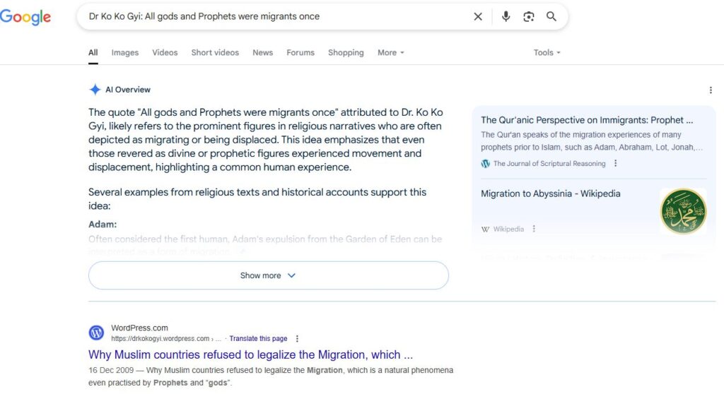Switch to the Images tab
The width and height of the screenshot is (724, 394).
(x=124, y=52)
